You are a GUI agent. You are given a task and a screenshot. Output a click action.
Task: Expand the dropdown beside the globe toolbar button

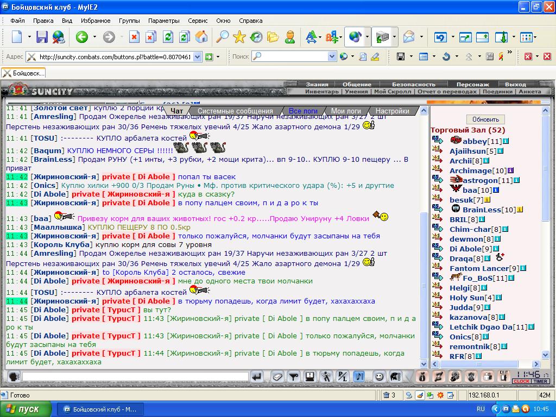click(x=367, y=36)
